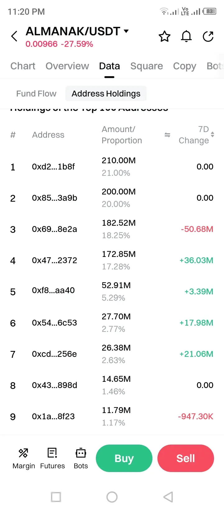This screenshot has height=512, width=224.
Task: Switch to the Overview tab
Action: point(67,66)
